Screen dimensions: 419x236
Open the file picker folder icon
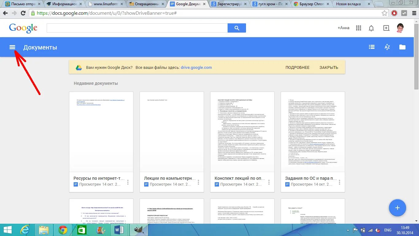click(402, 47)
